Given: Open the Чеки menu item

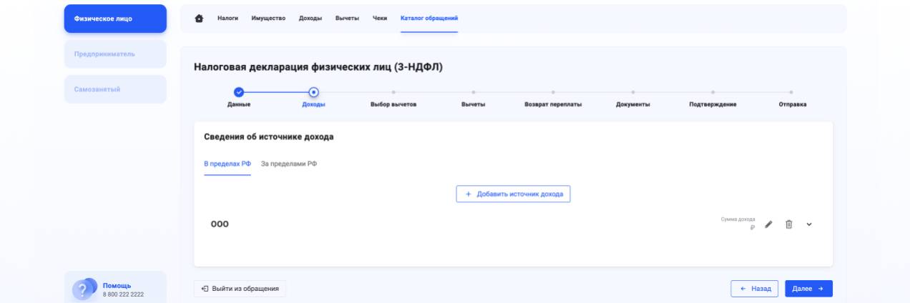Looking at the screenshot, I should (380, 18).
